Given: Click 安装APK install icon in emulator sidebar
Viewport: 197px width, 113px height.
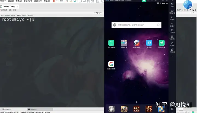Looking at the screenshot, I should pyautogui.click(x=172, y=38).
